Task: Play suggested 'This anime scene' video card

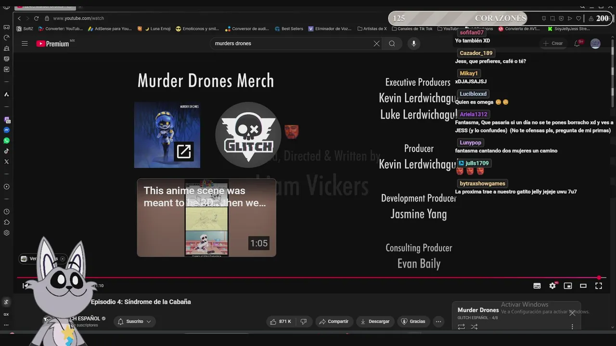Action: click(x=206, y=218)
